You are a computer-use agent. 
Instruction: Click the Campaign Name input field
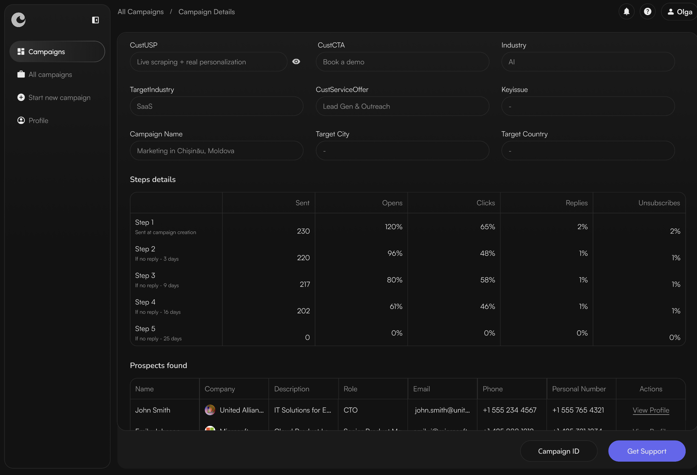tap(216, 151)
